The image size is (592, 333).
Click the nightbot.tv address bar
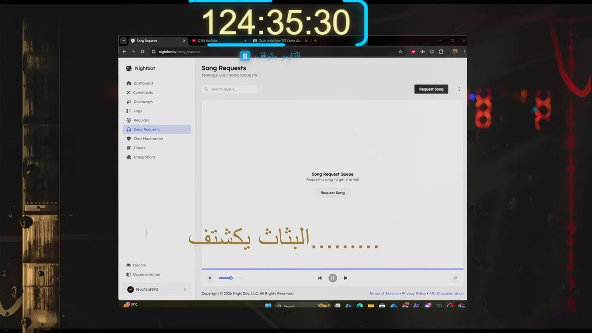coord(277,52)
